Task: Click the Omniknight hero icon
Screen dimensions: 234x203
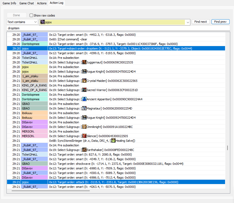Action: click(84, 127)
